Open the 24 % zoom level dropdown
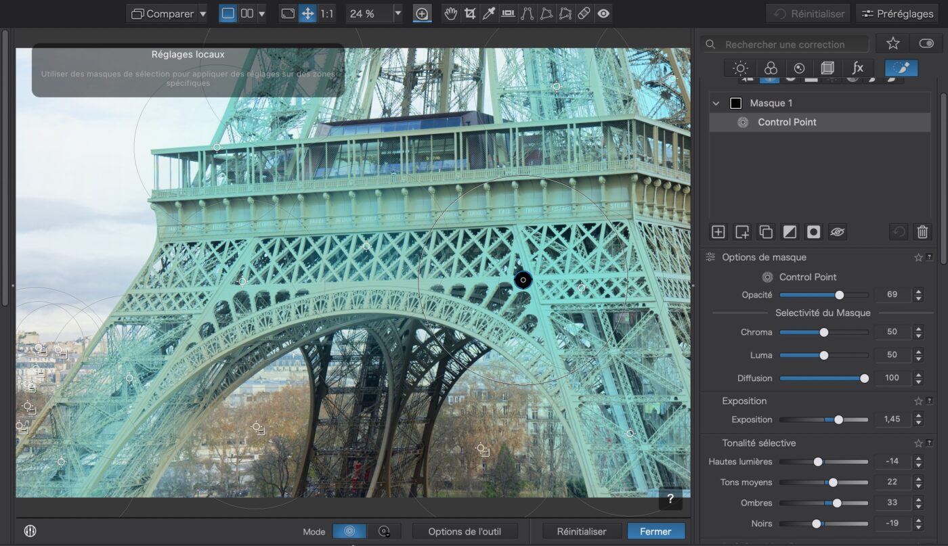The image size is (948, 546). [397, 14]
